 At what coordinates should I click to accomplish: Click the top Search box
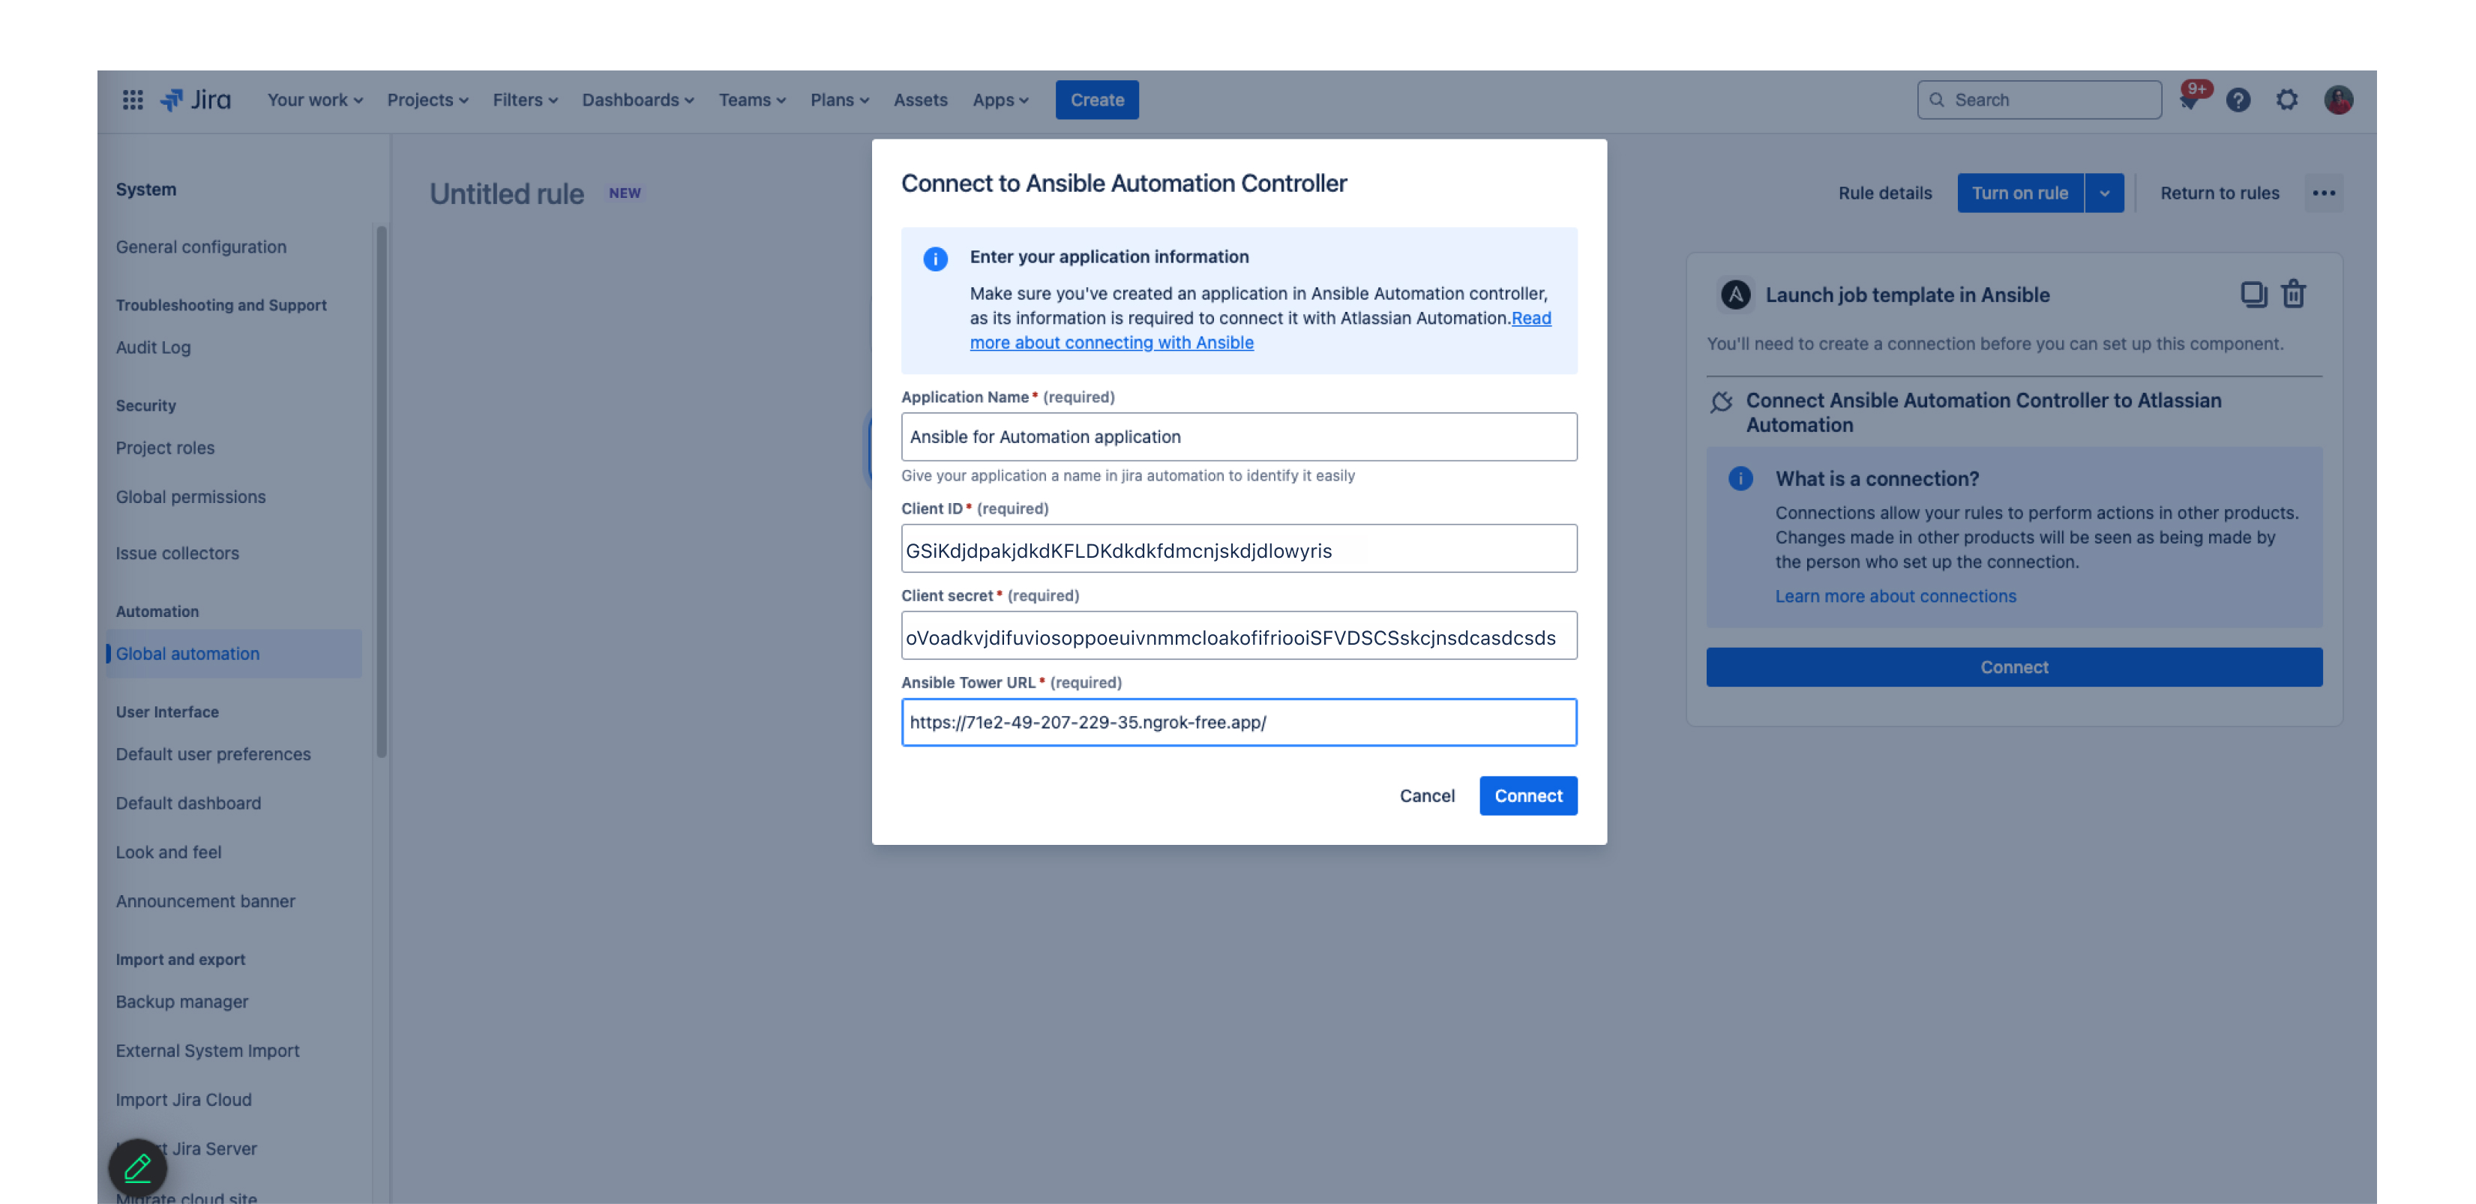coord(2039,99)
